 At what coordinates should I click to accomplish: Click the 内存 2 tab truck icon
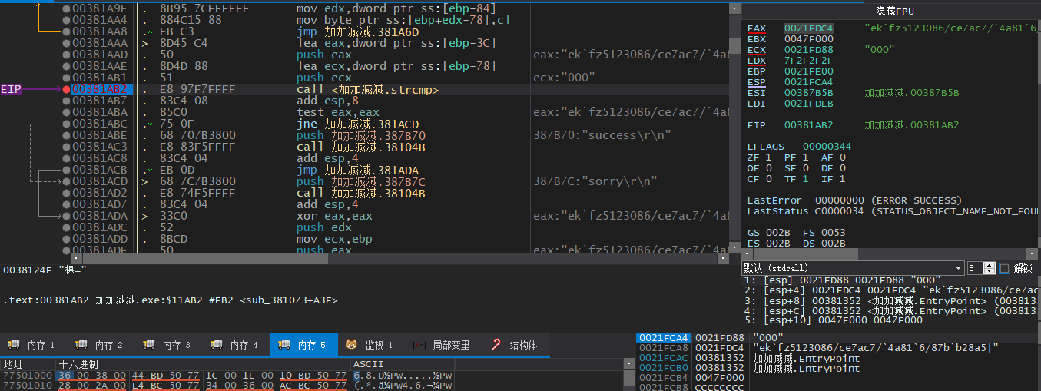(81, 345)
